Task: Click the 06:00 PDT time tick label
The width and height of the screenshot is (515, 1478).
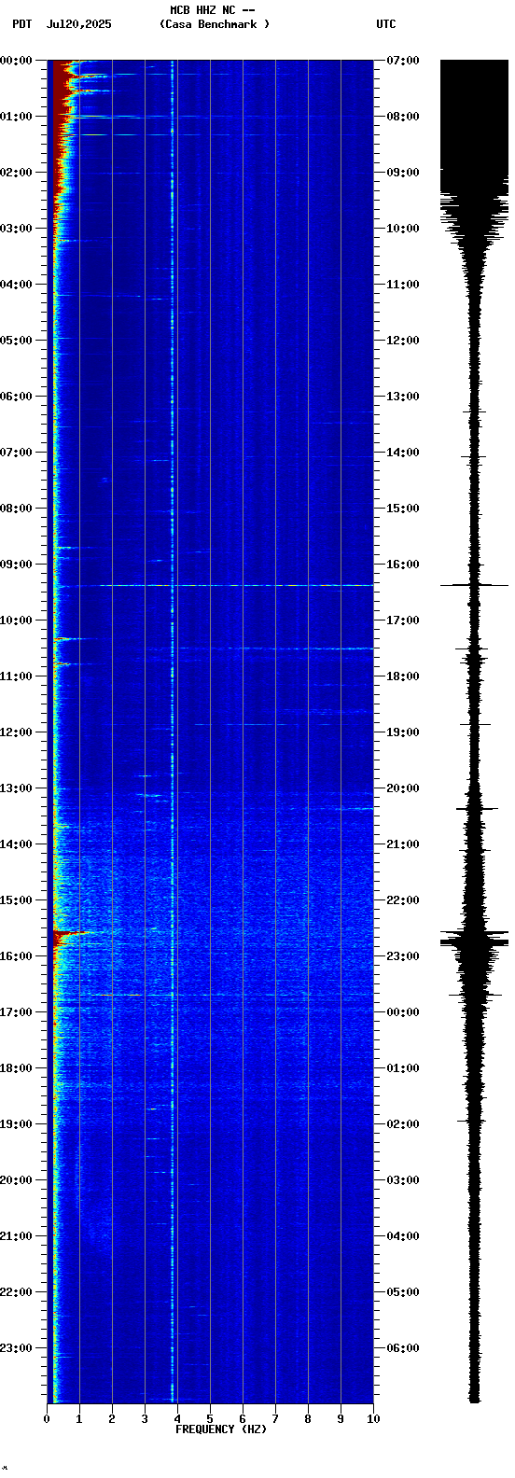Action: pyautogui.click(x=17, y=397)
